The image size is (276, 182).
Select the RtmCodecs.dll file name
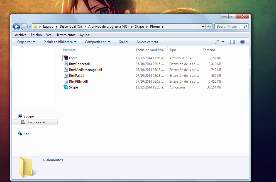tap(80, 64)
